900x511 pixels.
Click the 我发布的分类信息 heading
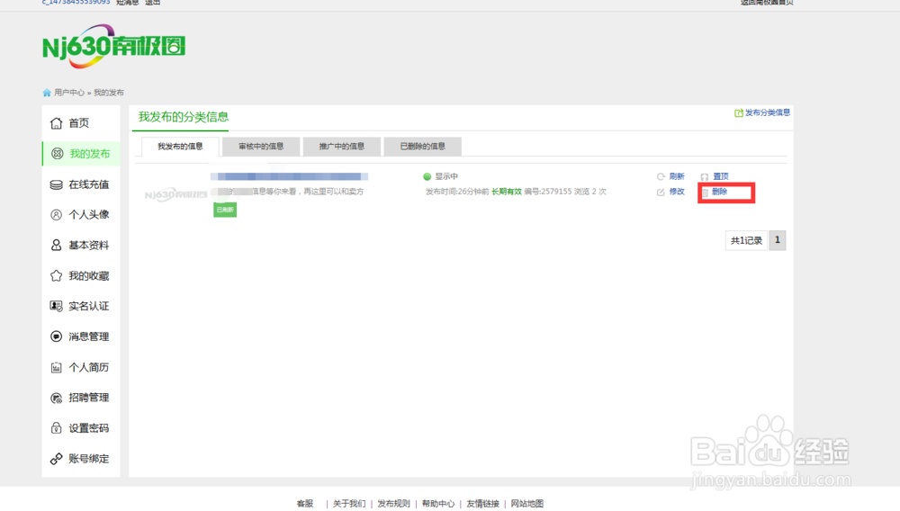click(184, 117)
